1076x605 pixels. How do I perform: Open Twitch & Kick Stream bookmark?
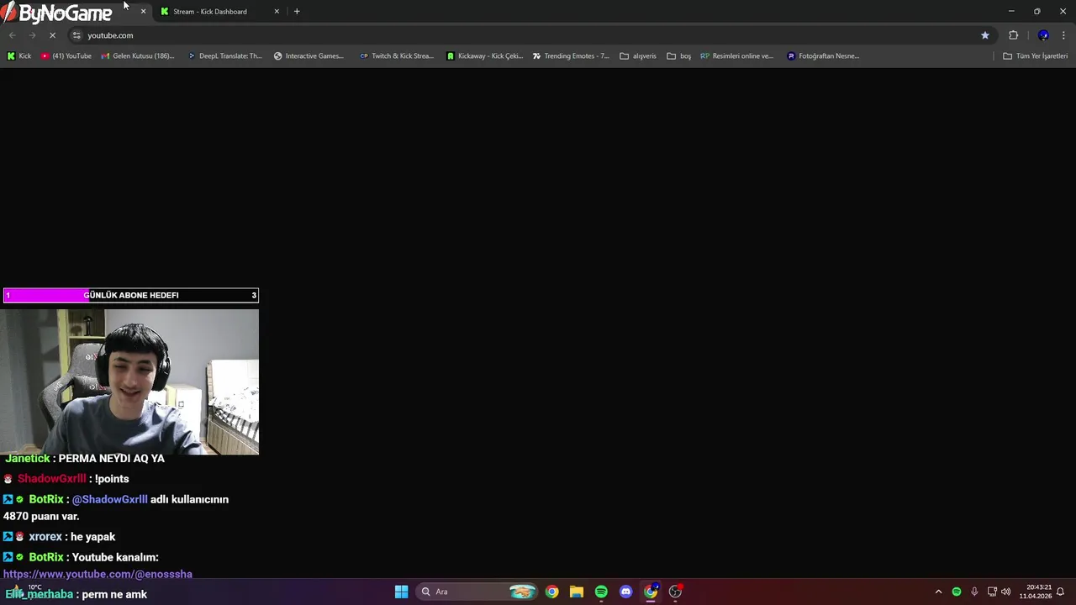396,56
